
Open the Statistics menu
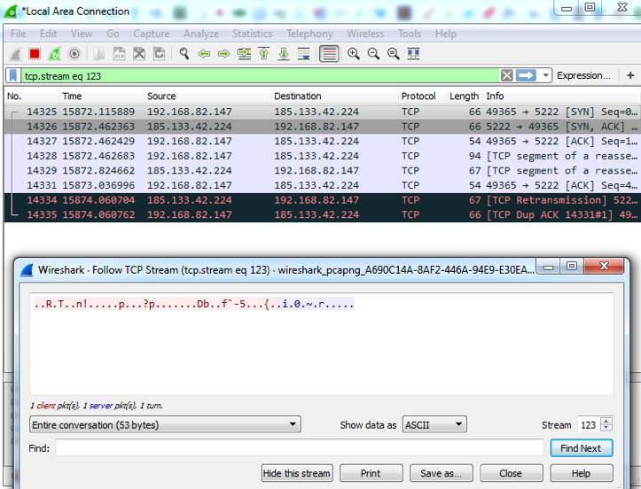click(252, 34)
